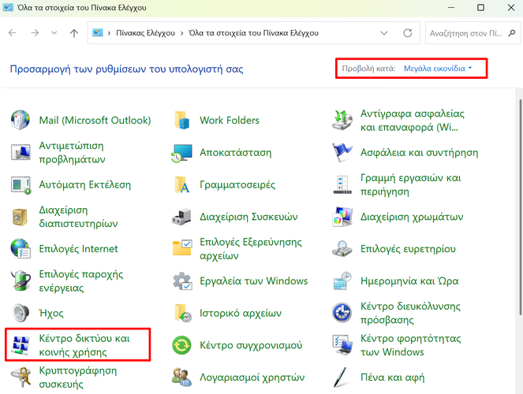Click the Date and Time calendar icon
Screen dimensions: 523x394
point(342,281)
